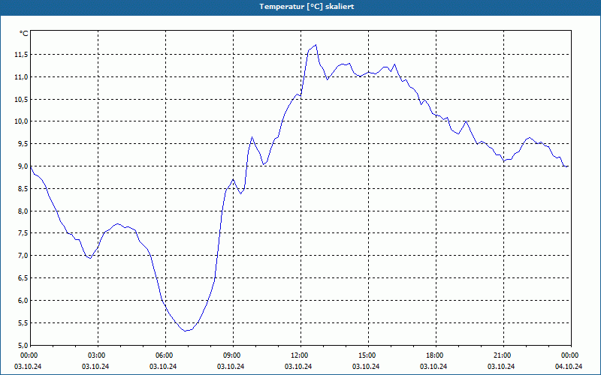Select the 8,0 y-axis value
This screenshot has height=375, width=601.
tap(23, 211)
